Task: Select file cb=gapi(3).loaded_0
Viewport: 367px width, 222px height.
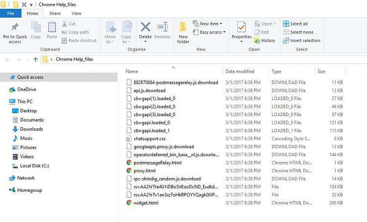Action: pyautogui.click(x=155, y=115)
